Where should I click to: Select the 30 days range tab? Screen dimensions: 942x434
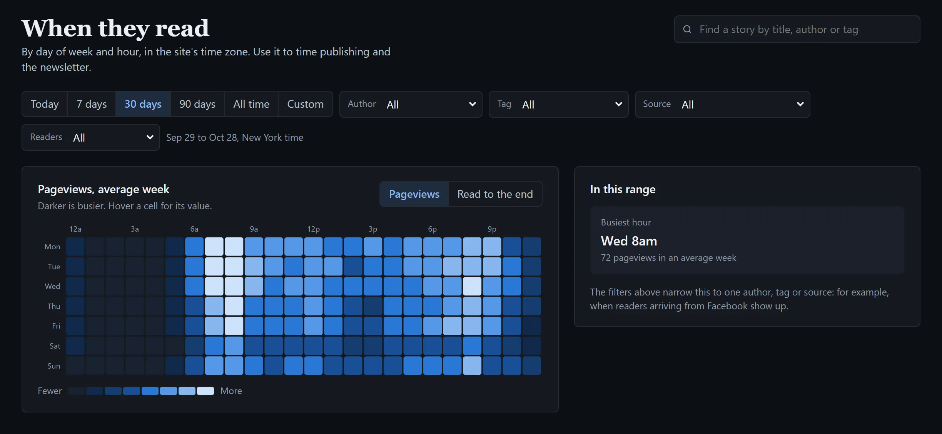143,104
